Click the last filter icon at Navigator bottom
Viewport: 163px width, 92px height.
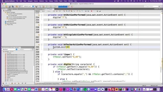coord(25,83)
